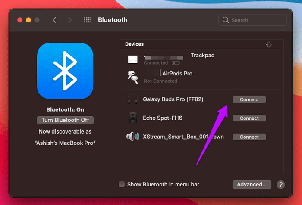
Task: Close the Bluetooth window with red button
Action: 20,20
